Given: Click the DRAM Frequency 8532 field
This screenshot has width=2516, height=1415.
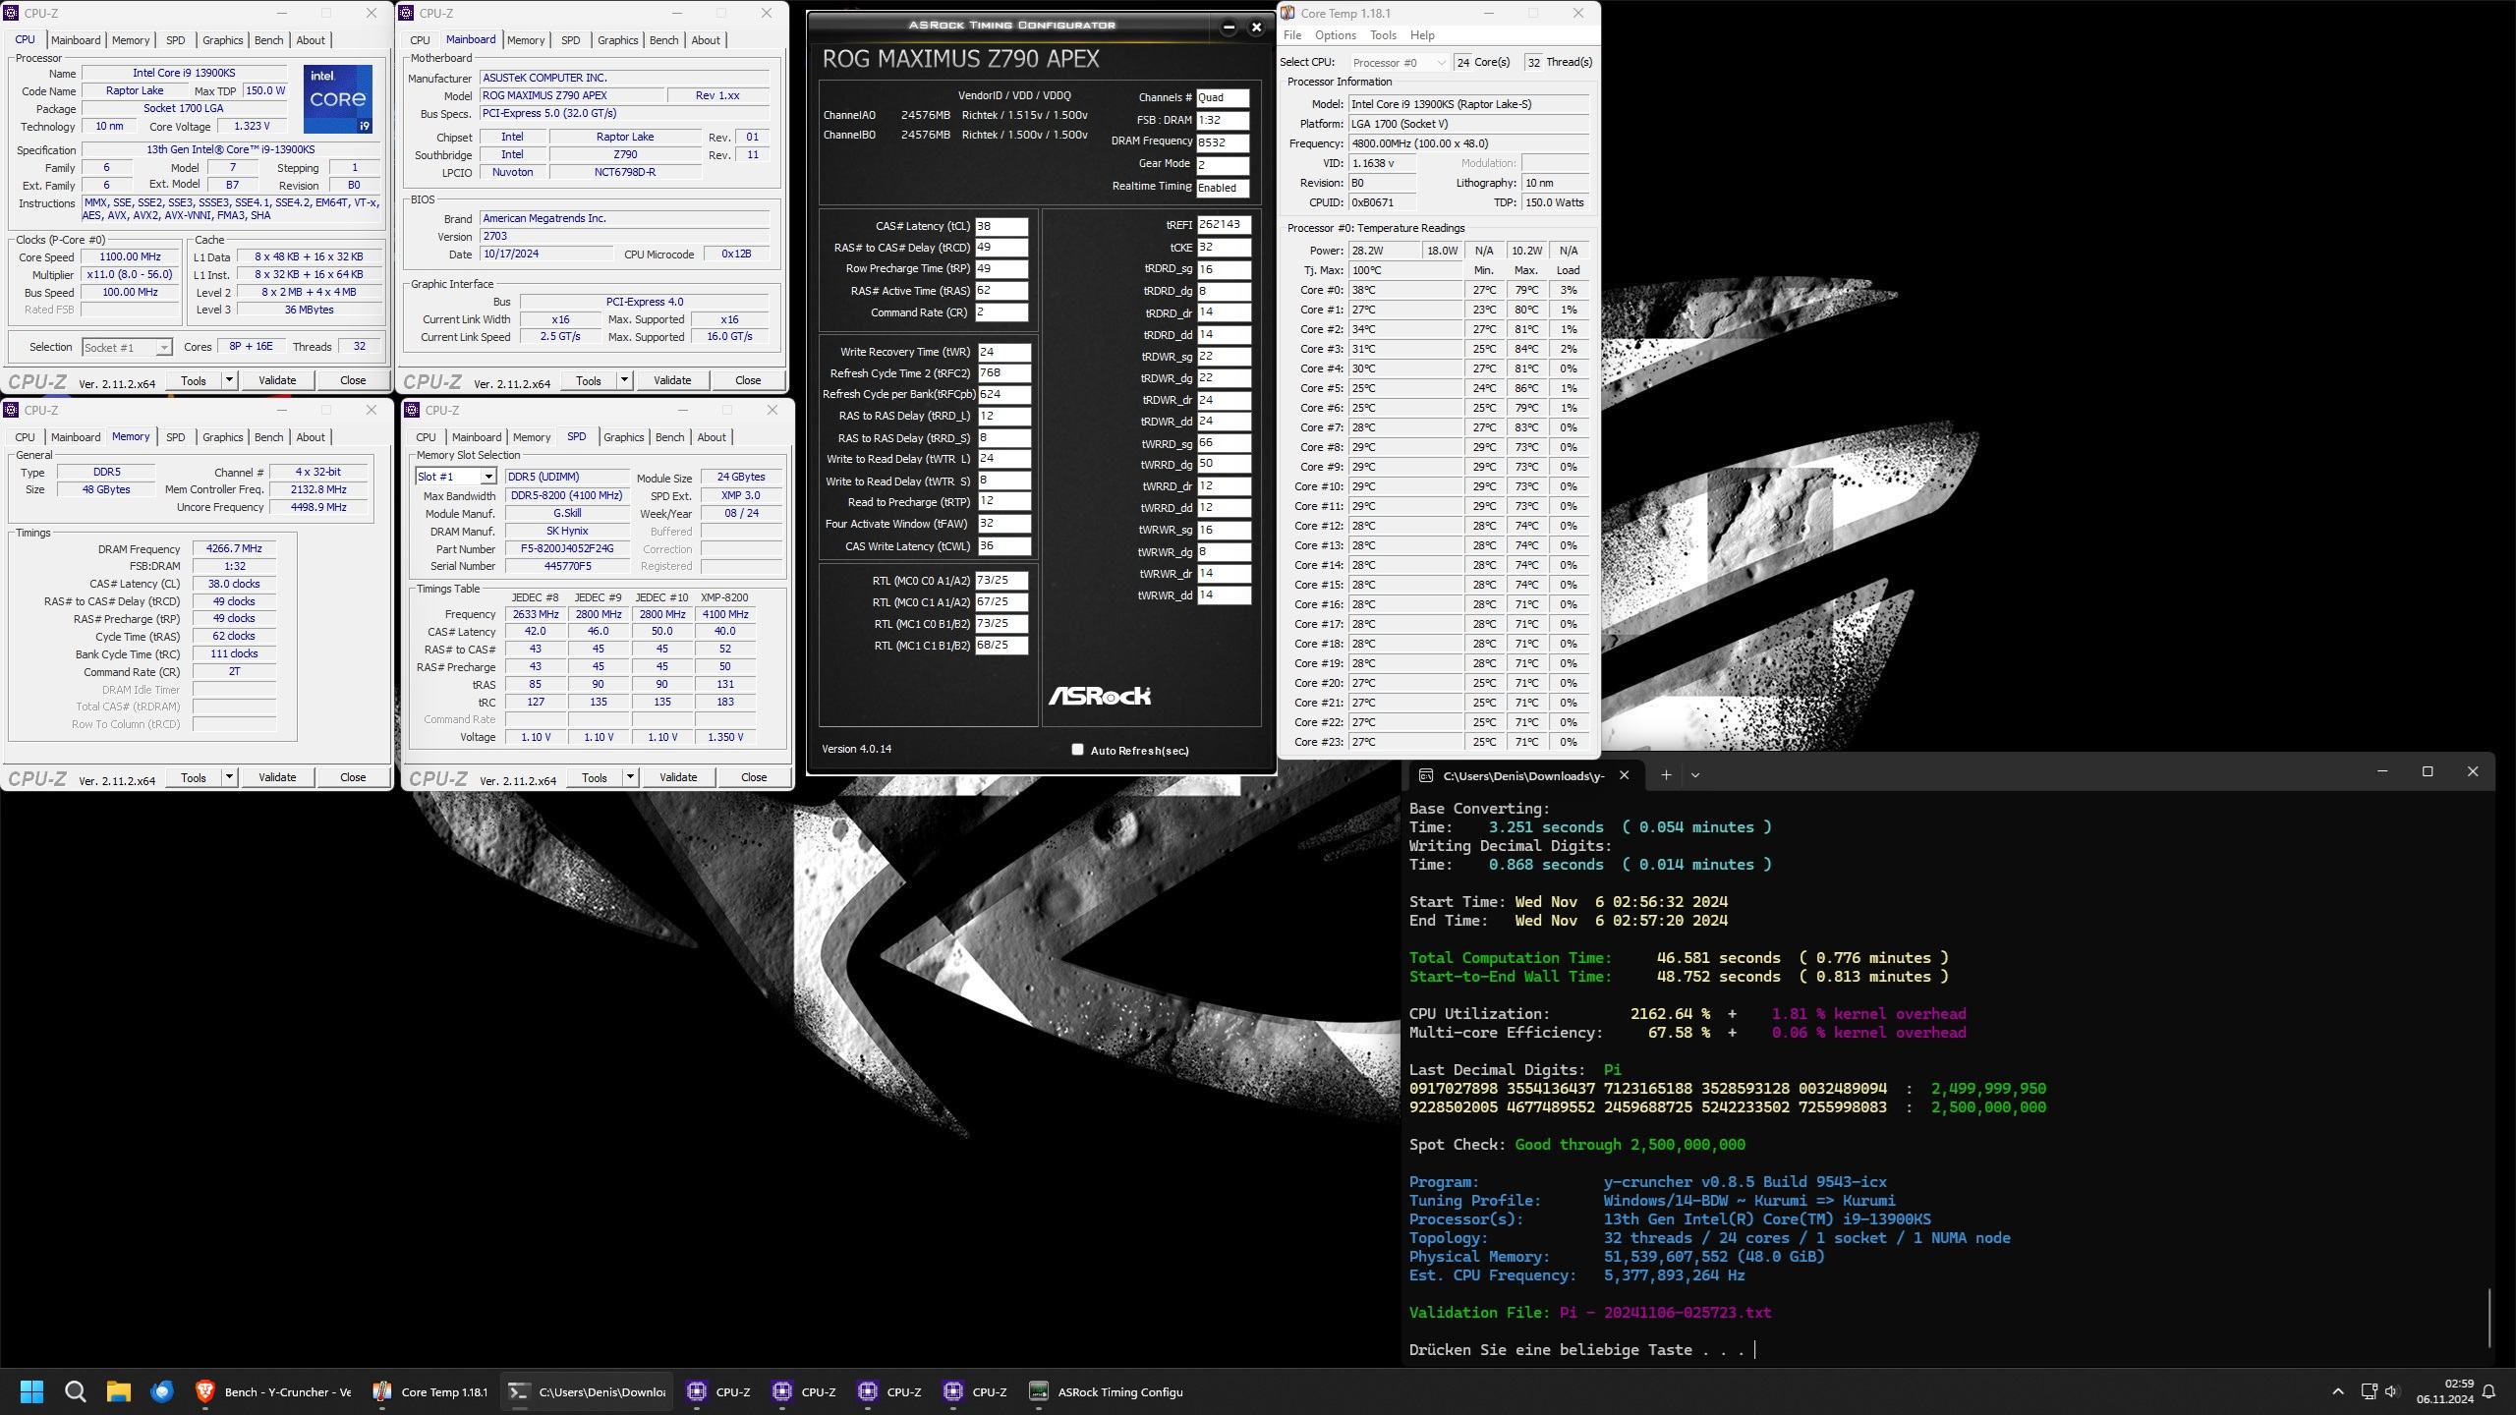Looking at the screenshot, I should click(x=1223, y=142).
